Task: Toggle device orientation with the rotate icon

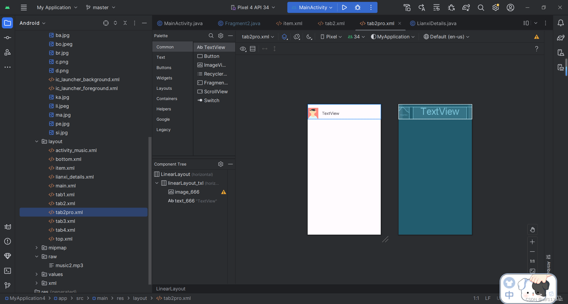Action: pyautogui.click(x=297, y=37)
